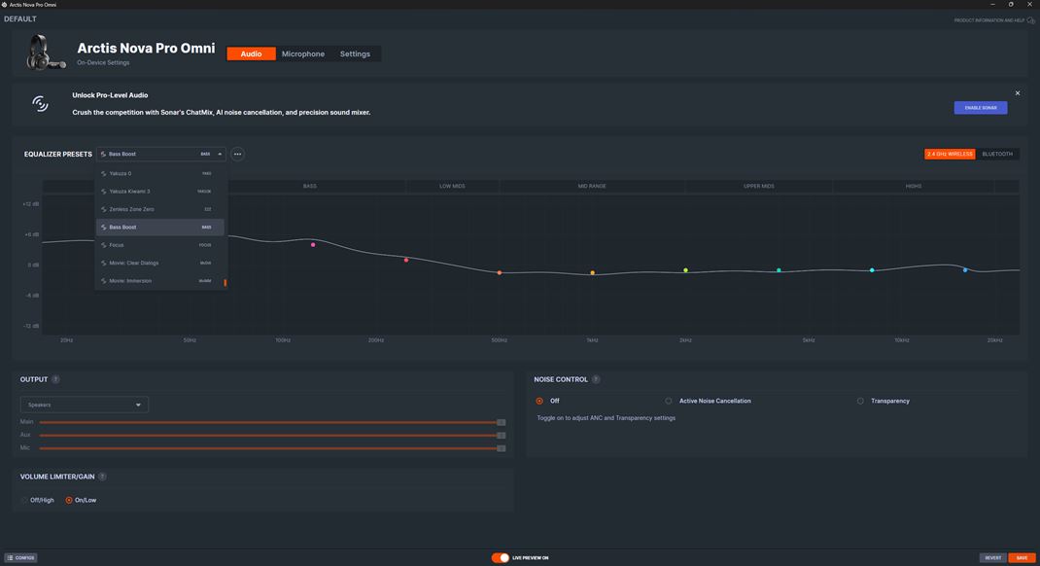This screenshot has height=566, width=1040.
Task: Set Noise Control to Off
Action: click(539, 401)
